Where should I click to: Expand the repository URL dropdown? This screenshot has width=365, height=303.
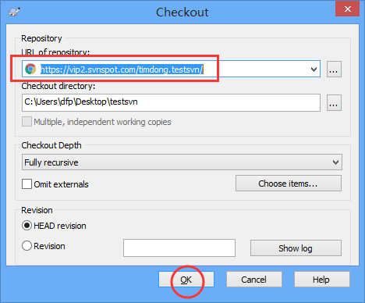(x=314, y=70)
